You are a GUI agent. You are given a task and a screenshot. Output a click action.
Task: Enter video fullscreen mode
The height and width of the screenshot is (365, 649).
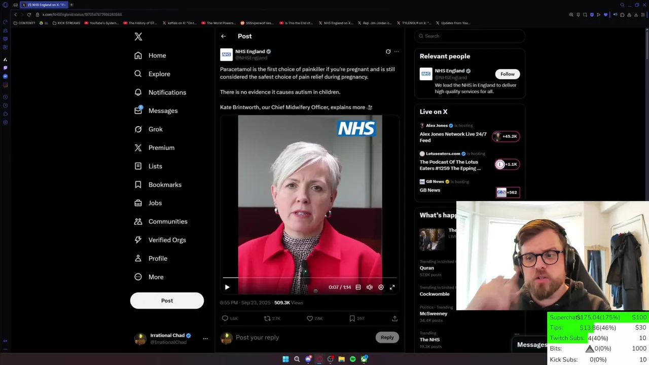click(x=392, y=287)
